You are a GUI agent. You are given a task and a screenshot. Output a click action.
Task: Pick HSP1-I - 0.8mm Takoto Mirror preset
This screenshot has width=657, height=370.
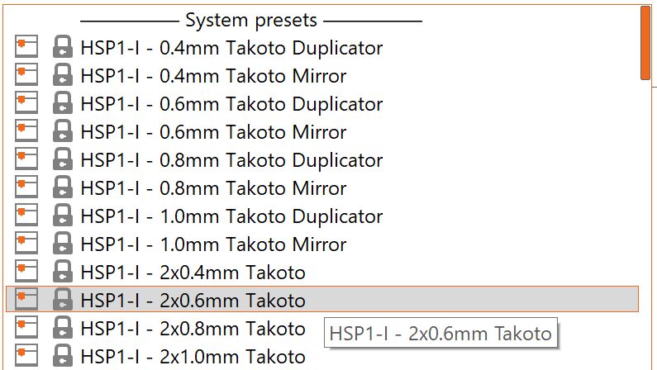(213, 188)
